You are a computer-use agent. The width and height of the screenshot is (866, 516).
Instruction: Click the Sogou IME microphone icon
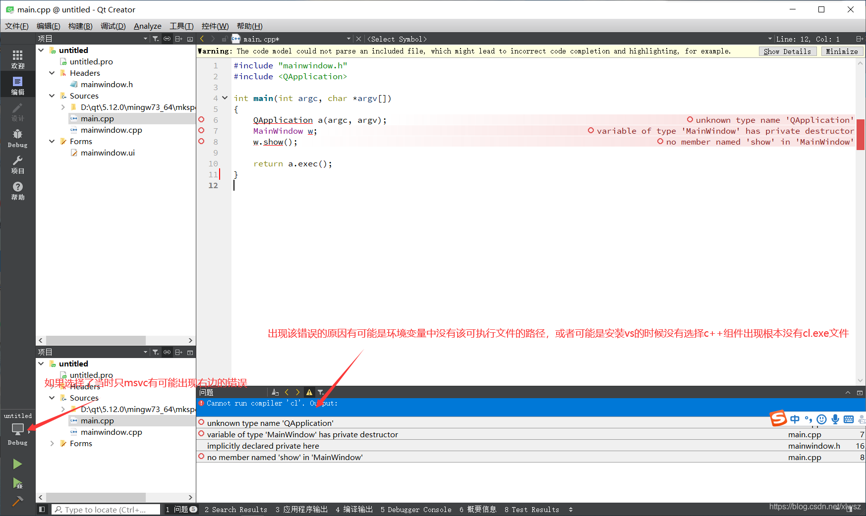(835, 419)
